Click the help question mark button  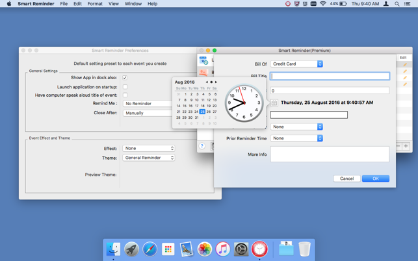point(202,146)
